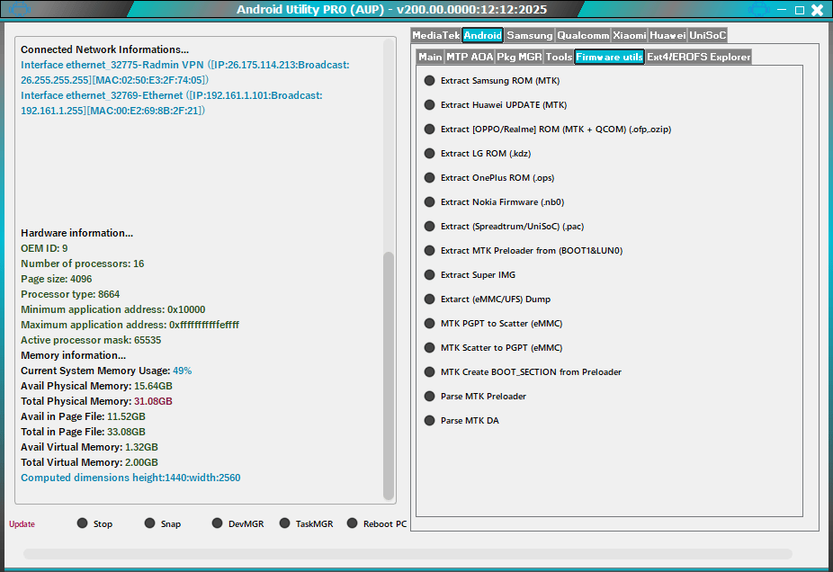
Task: Click the 'Connected Network Informations...' heading
Action: click(x=104, y=49)
